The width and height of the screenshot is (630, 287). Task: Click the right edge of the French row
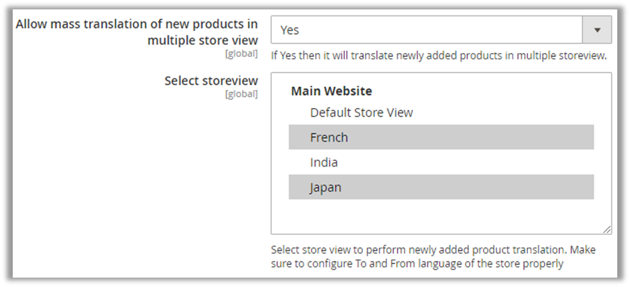(x=584, y=137)
